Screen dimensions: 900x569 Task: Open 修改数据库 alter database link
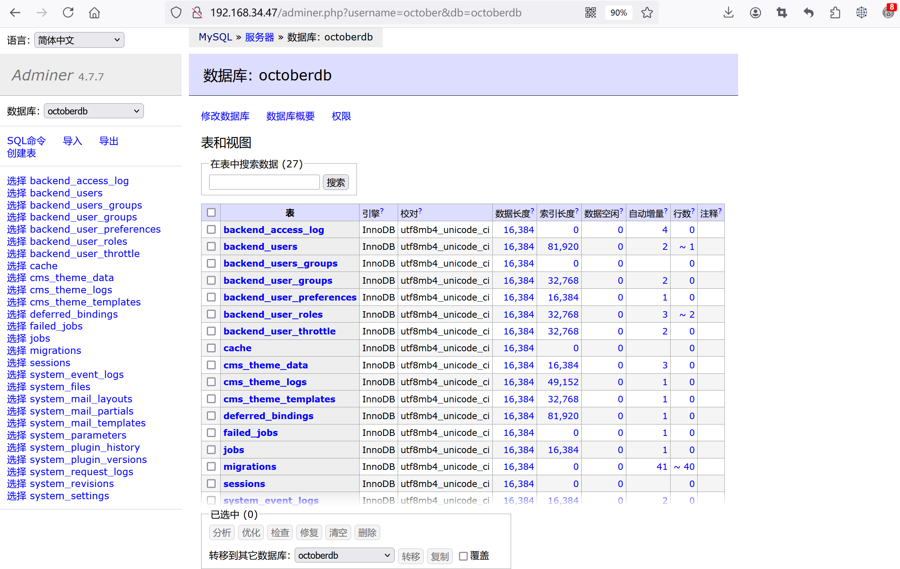(x=225, y=116)
